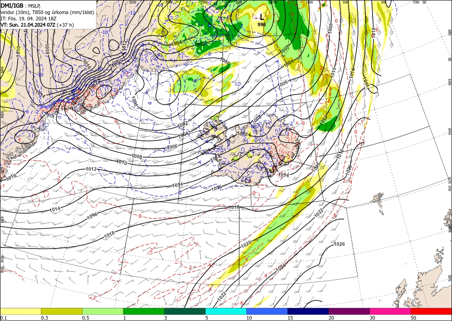Select the dark green 3–5 legend swatch
Viewport: 452px width, 321px height.
point(185,311)
